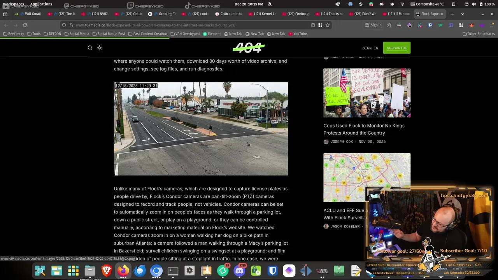Open the Social Media bookmarks folder
Viewport: 498px width, 280px height.
pos(77,34)
